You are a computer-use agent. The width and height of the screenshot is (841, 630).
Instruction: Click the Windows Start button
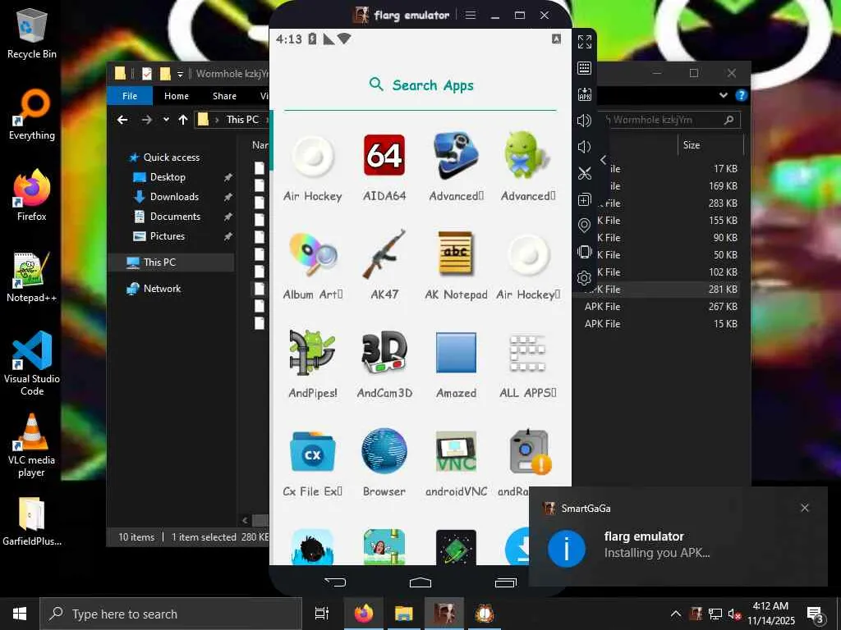(20, 614)
